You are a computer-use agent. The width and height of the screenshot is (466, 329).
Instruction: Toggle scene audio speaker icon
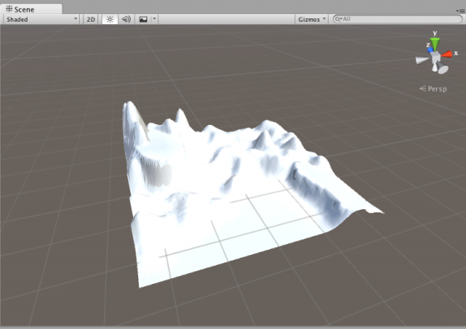[x=126, y=19]
